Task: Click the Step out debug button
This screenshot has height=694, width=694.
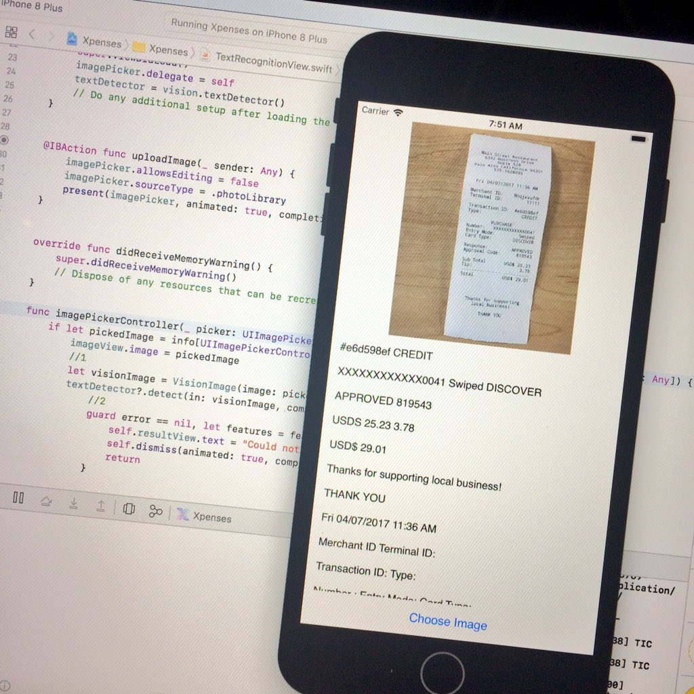Action: [x=101, y=506]
